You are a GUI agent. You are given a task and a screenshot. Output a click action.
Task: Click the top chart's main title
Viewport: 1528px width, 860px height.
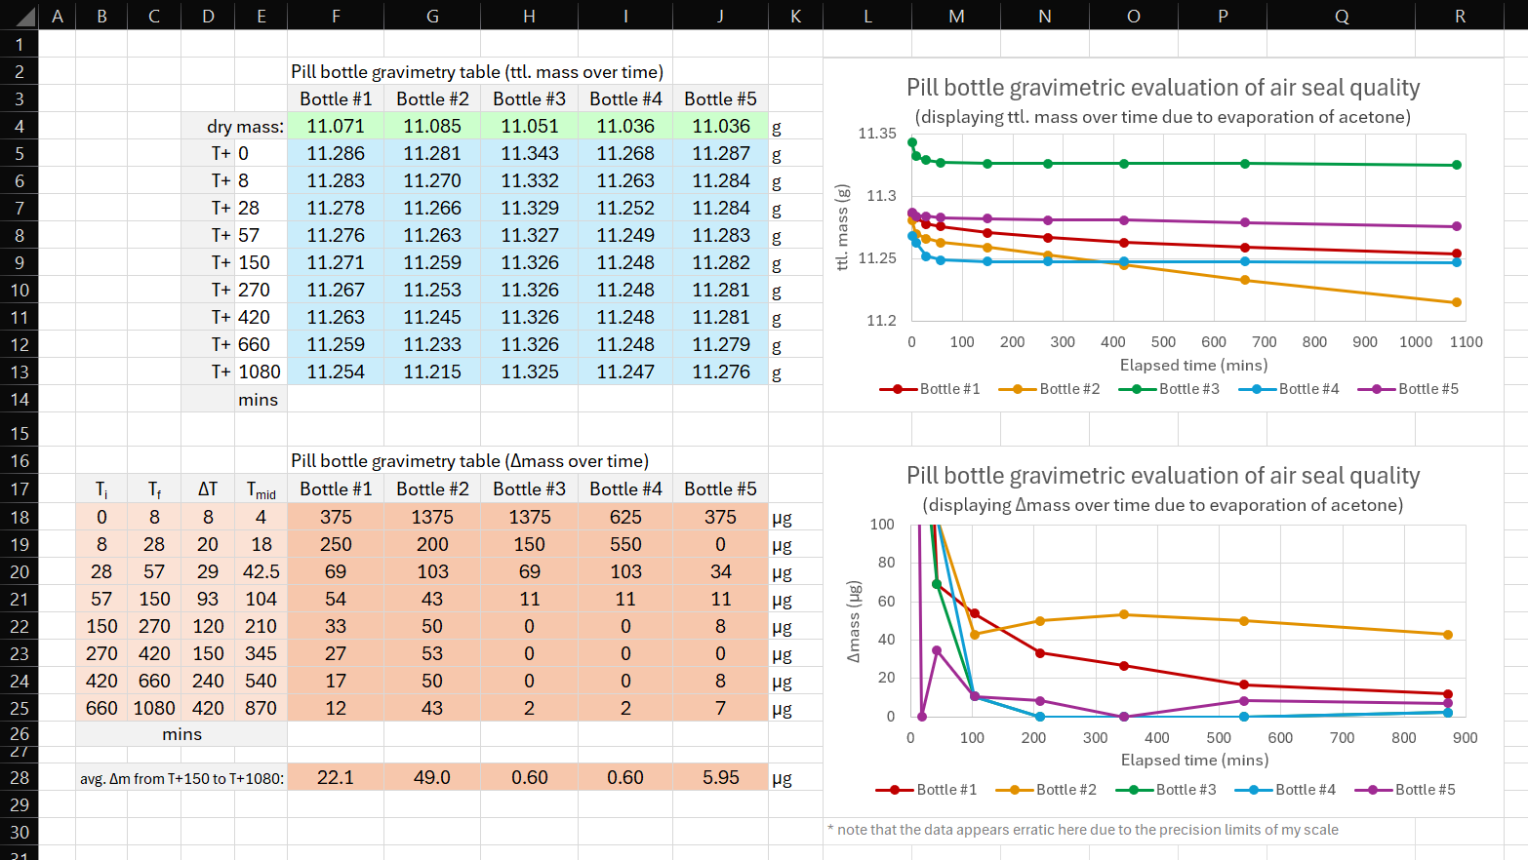1162,88
